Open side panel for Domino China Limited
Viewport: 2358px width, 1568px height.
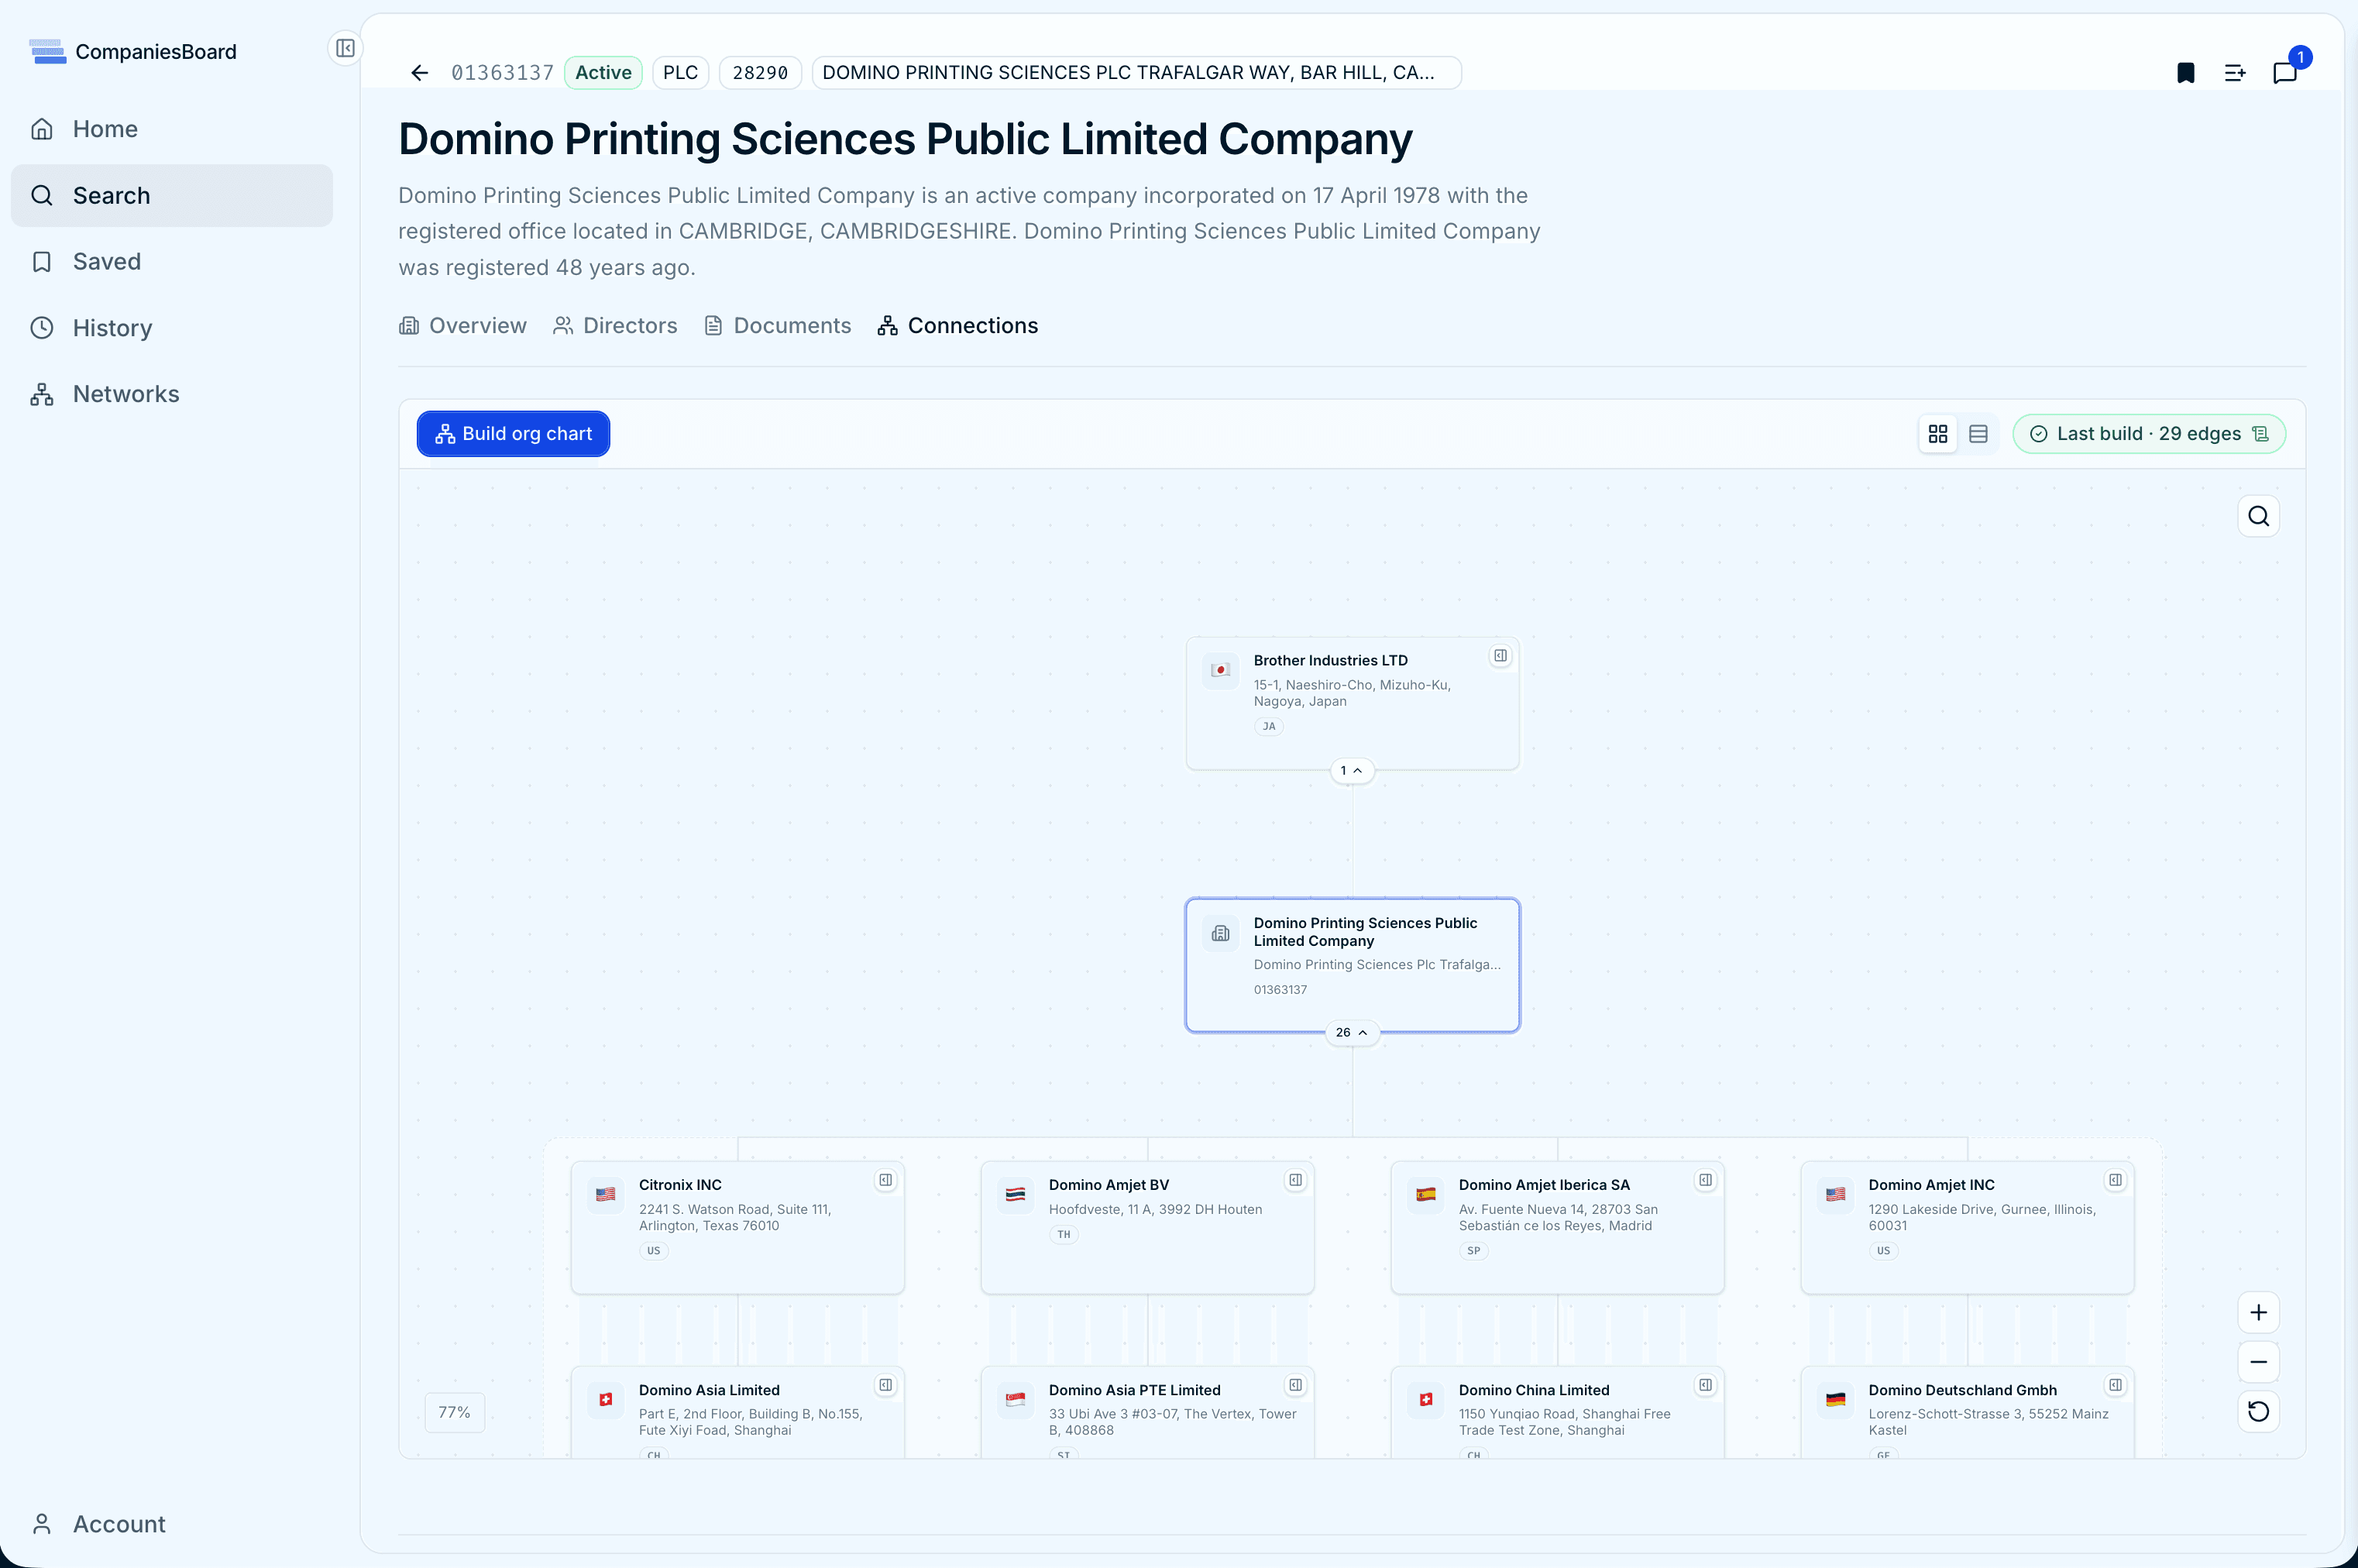point(1706,1385)
